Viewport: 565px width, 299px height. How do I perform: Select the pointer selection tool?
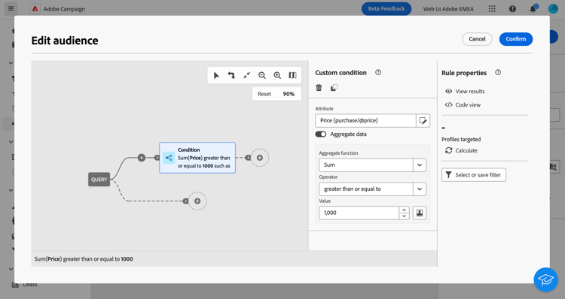pyautogui.click(x=216, y=75)
